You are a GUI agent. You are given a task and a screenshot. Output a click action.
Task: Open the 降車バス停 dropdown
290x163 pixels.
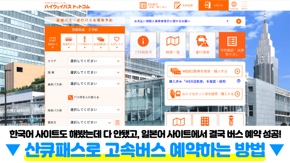point(95,109)
